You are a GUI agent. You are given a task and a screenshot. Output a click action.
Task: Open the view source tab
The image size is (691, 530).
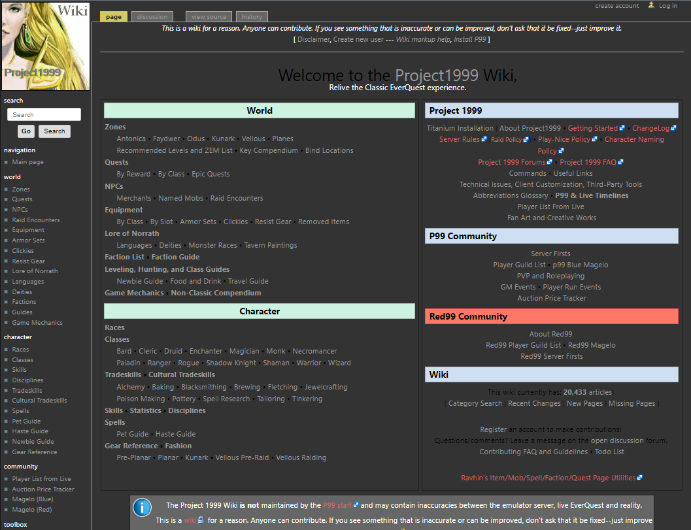point(209,17)
